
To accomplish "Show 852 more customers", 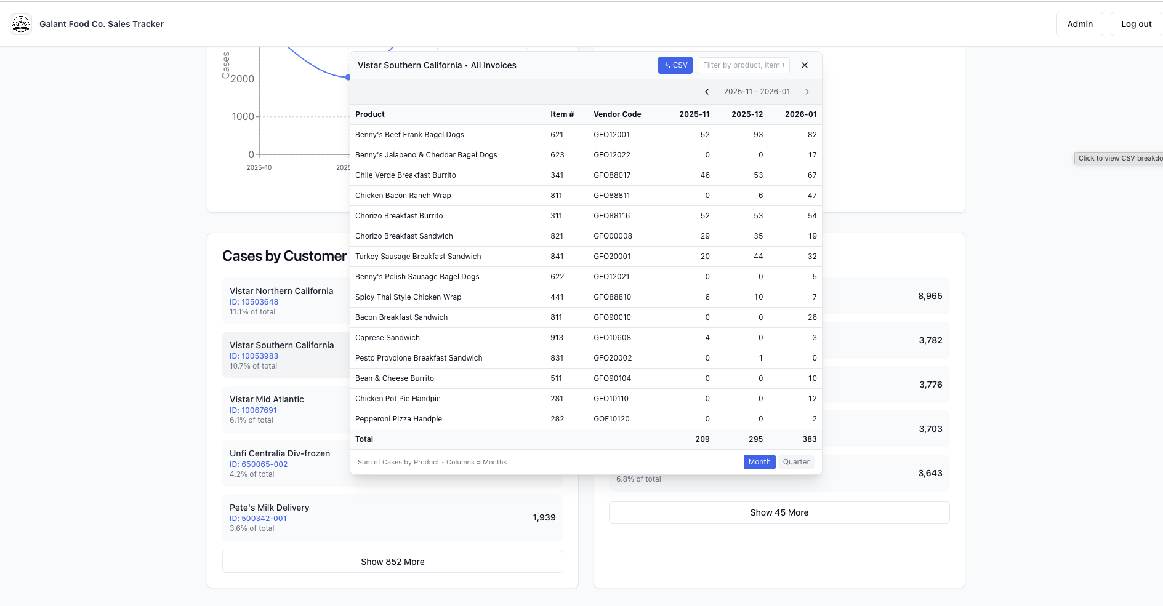I will (x=393, y=562).
